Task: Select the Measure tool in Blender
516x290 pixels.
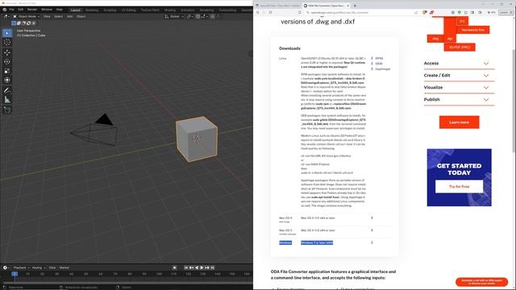Action: point(7,100)
